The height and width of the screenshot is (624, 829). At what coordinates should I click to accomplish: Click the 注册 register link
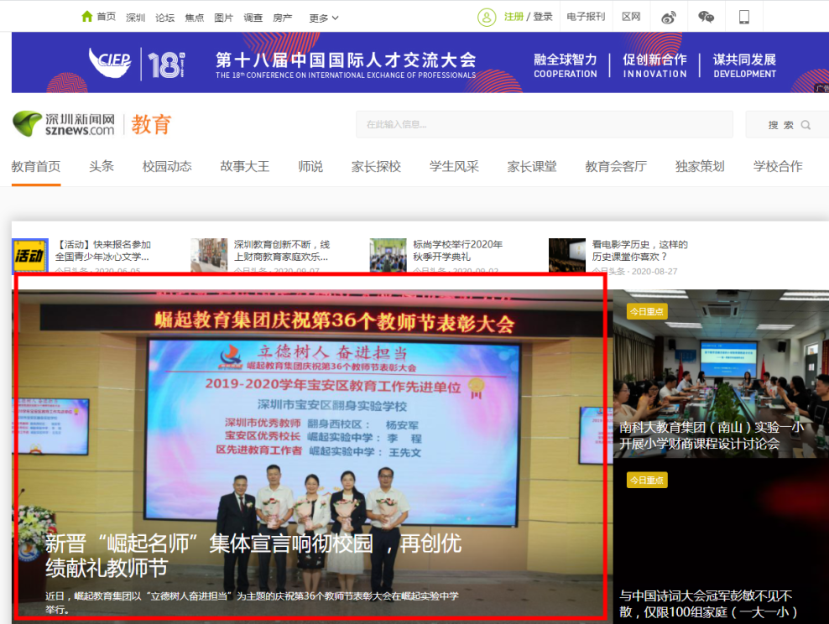514,17
